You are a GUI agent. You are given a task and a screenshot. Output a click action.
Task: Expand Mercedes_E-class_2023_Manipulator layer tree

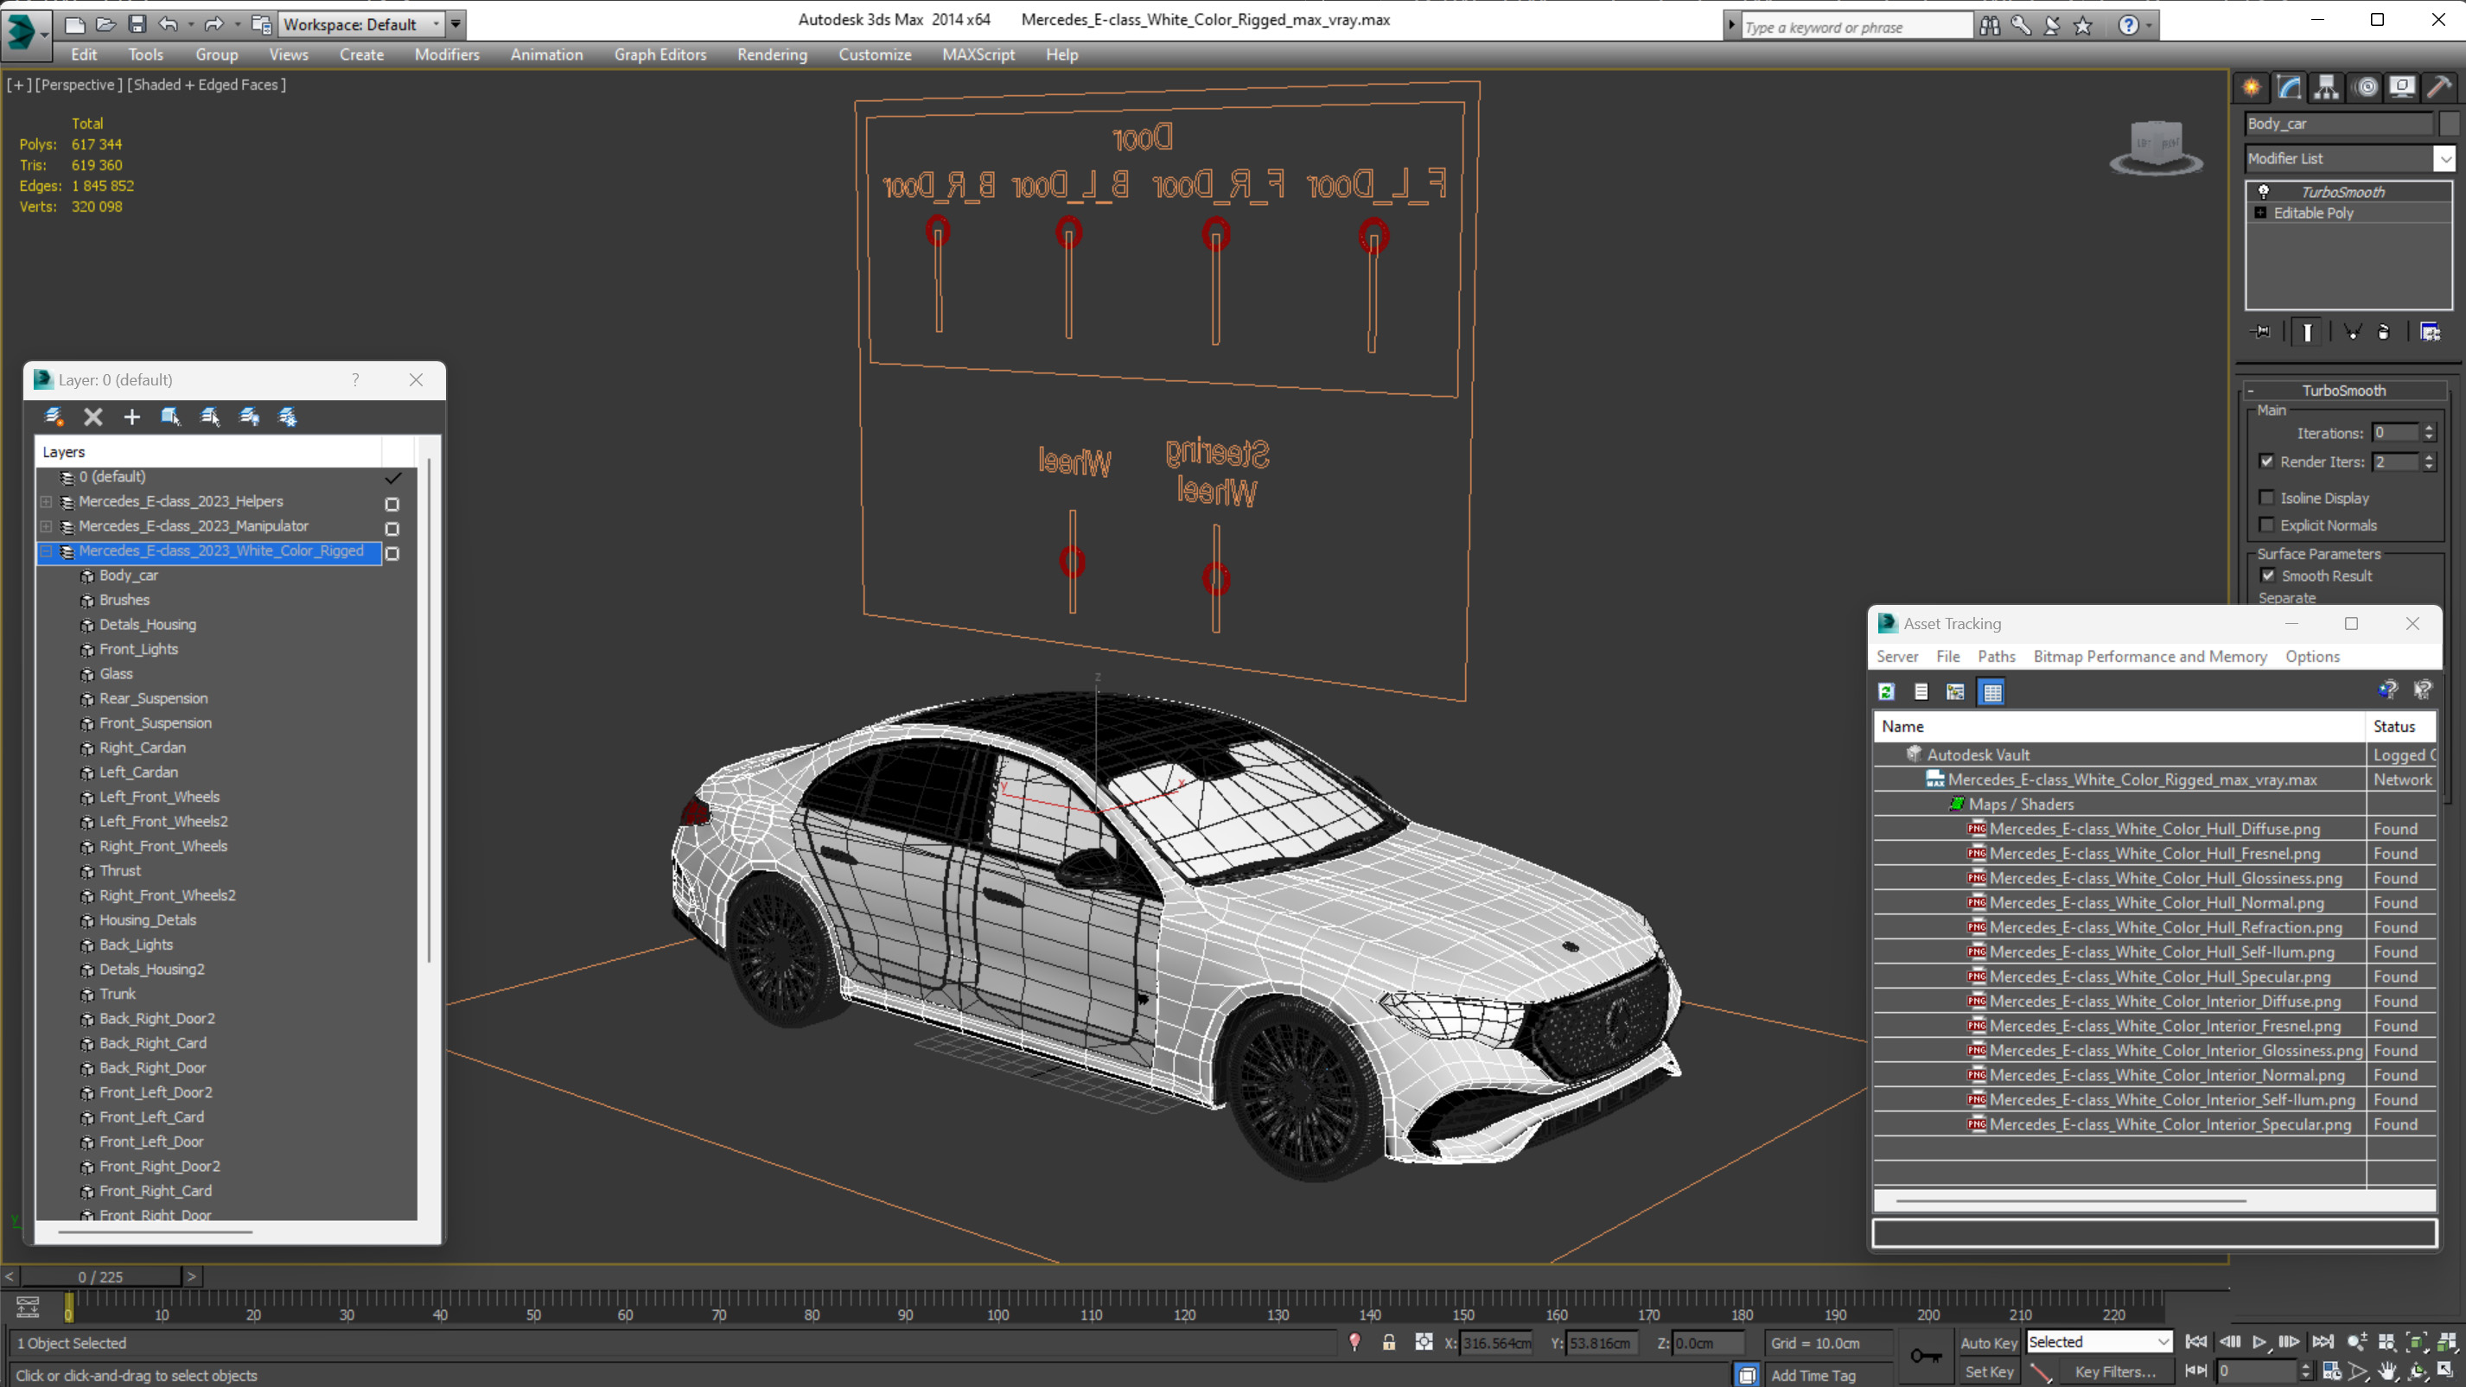point(46,525)
